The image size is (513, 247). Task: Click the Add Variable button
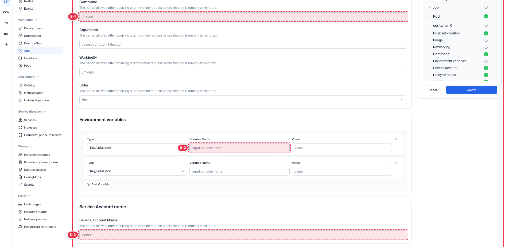98,184
